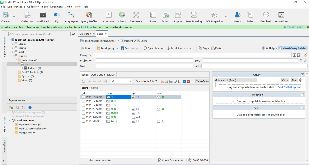Image resolution: width=309 pixels, height=165 pixels.
Task: Switch to the Quickstart tab
Action: point(85,34)
